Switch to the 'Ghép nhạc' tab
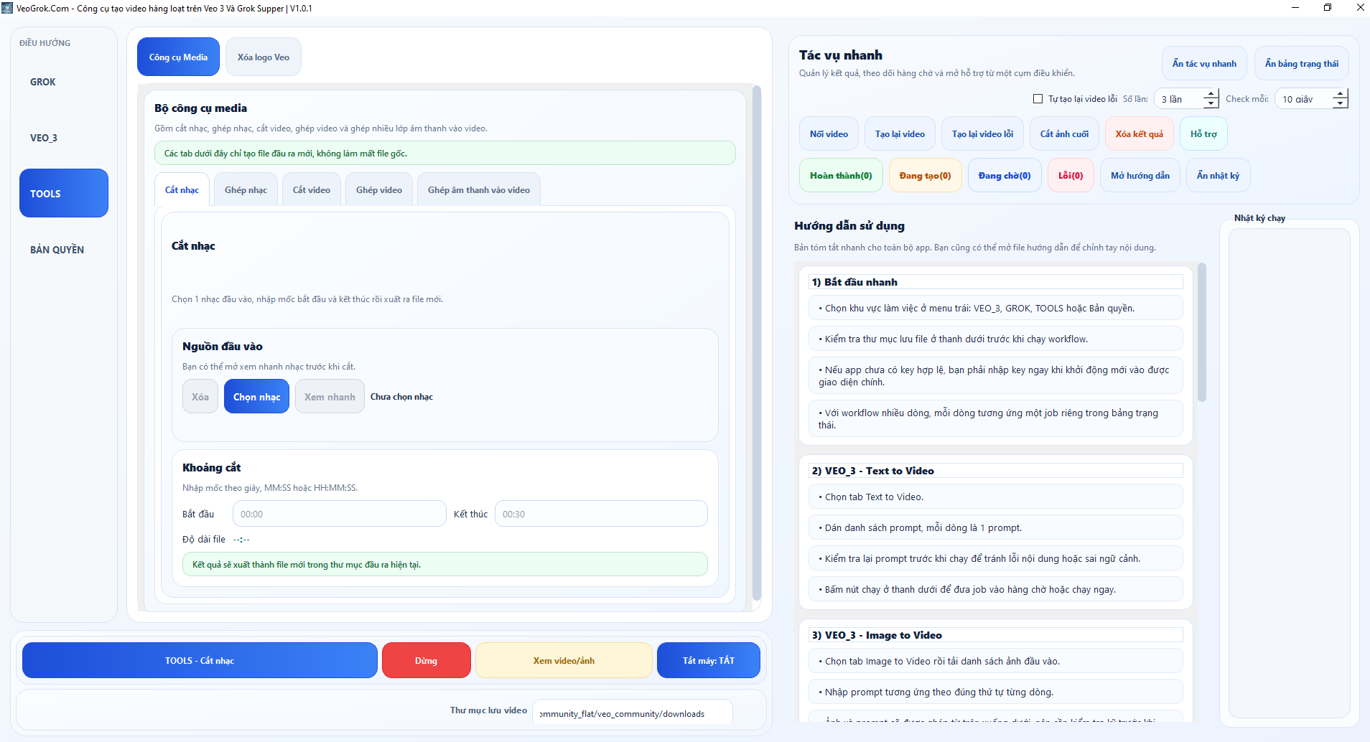Viewport: 1370px width, 742px height. tap(246, 190)
